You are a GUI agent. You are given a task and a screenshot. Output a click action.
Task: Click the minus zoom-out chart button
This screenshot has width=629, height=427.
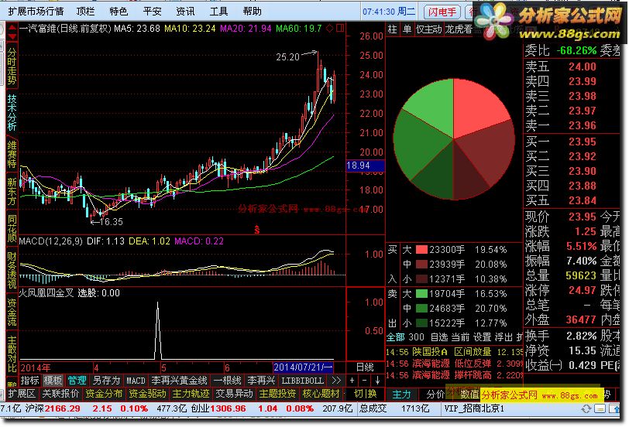(x=365, y=380)
